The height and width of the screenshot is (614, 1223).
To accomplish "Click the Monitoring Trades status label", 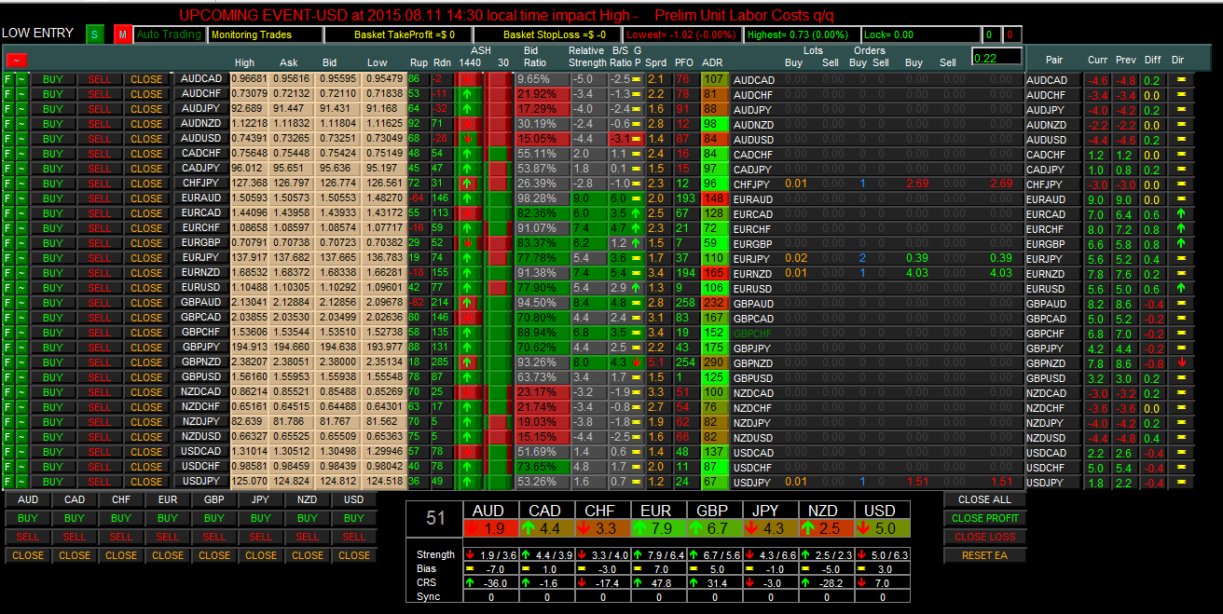I will [266, 34].
